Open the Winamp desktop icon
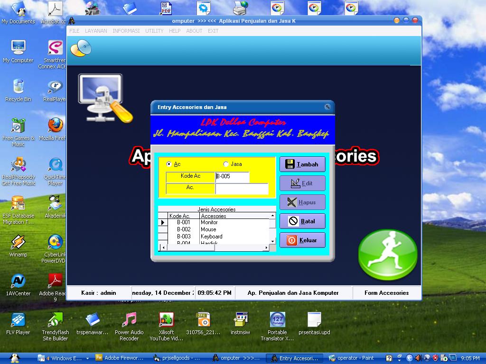The image size is (486, 364). click(19, 246)
